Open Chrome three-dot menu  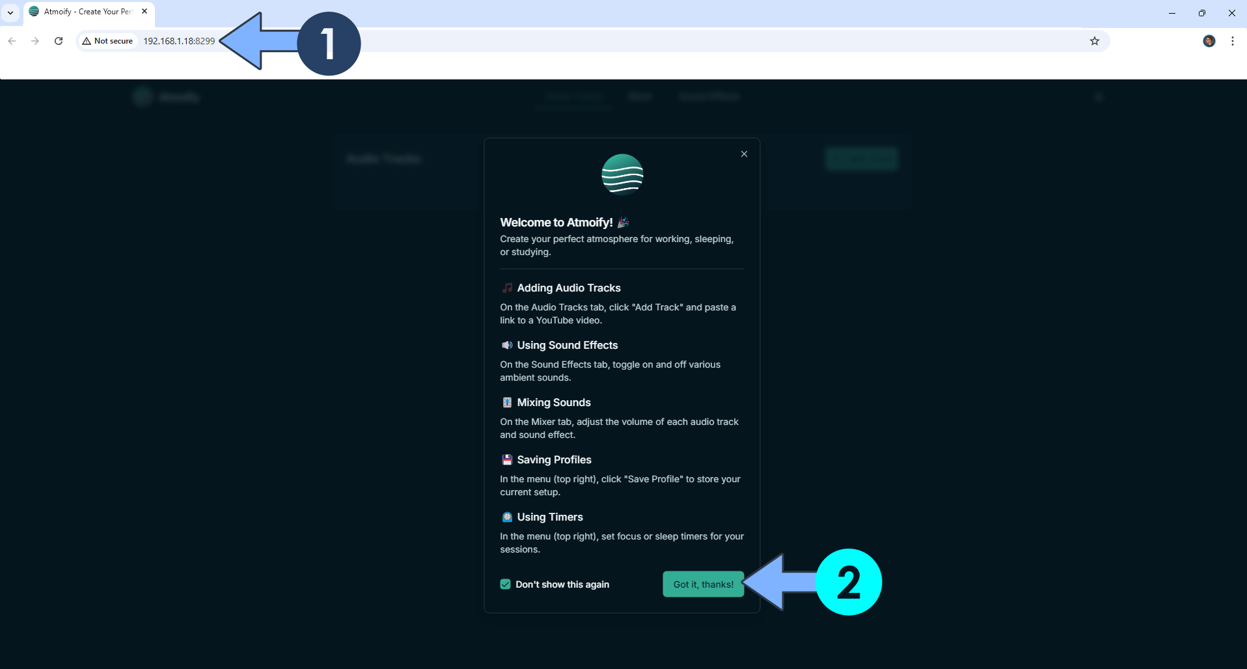pos(1233,41)
